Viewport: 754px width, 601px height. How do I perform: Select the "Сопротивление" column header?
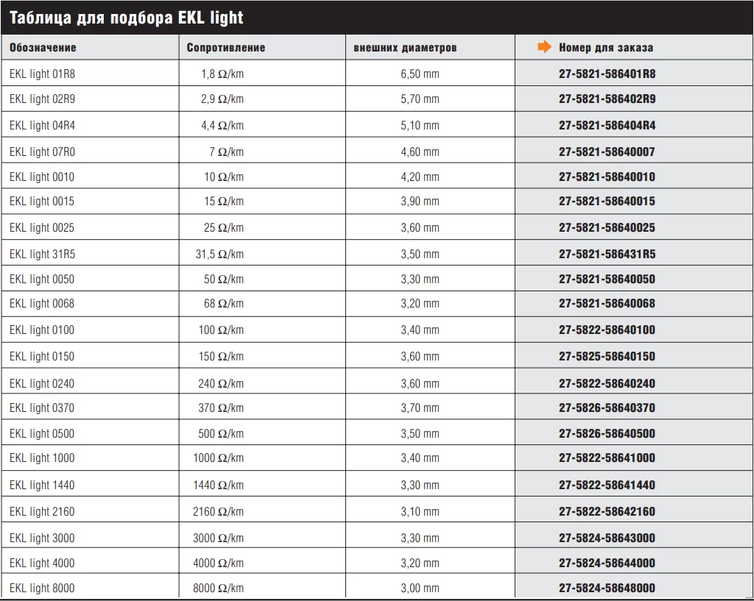tap(225, 48)
